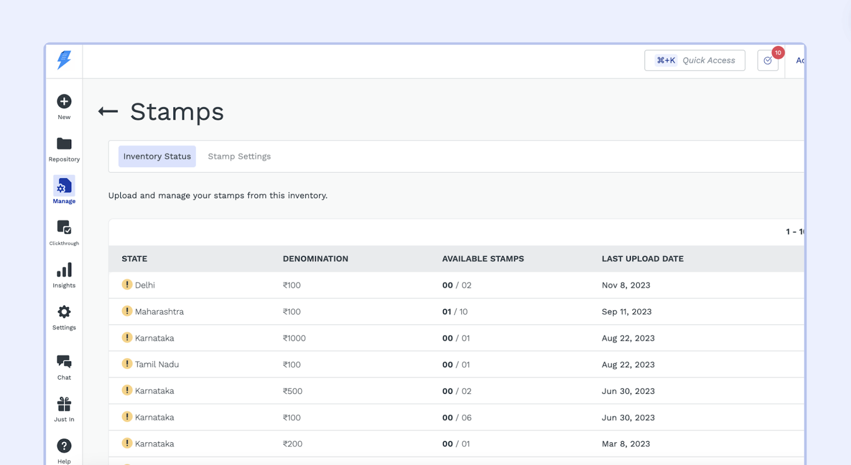Viewport: 851px width, 465px height.
Task: Select the Inventory Status tab
Action: click(157, 156)
